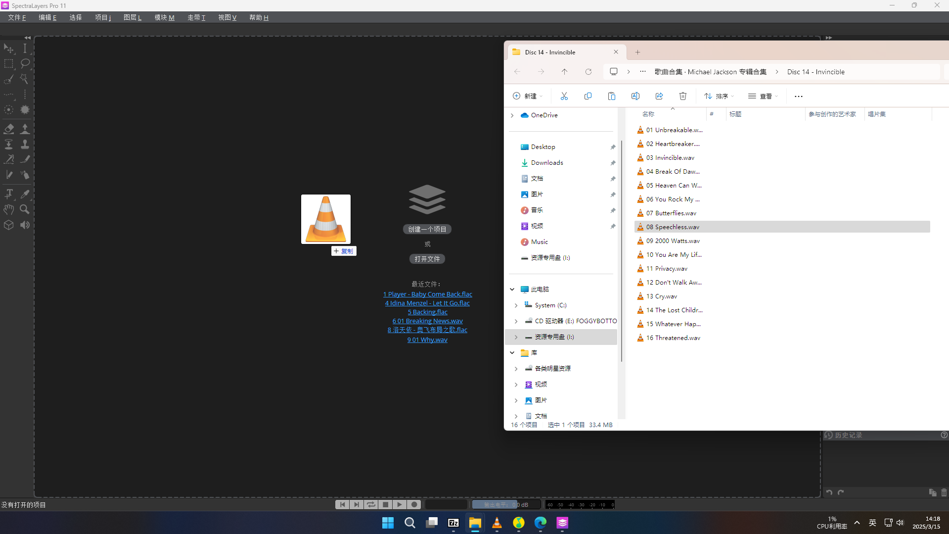Collapse the 此电脑 tree node
The width and height of the screenshot is (949, 534).
click(x=512, y=290)
